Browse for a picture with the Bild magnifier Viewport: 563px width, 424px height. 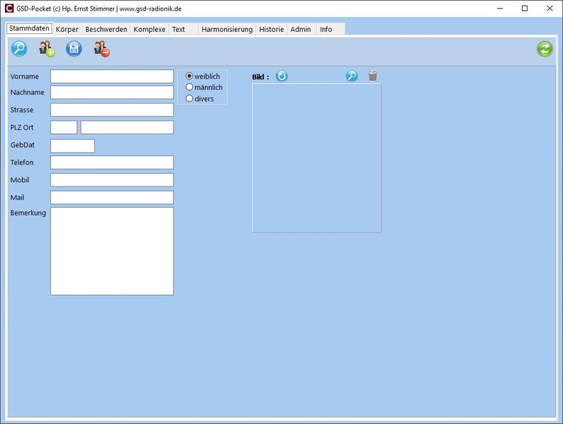tap(352, 76)
